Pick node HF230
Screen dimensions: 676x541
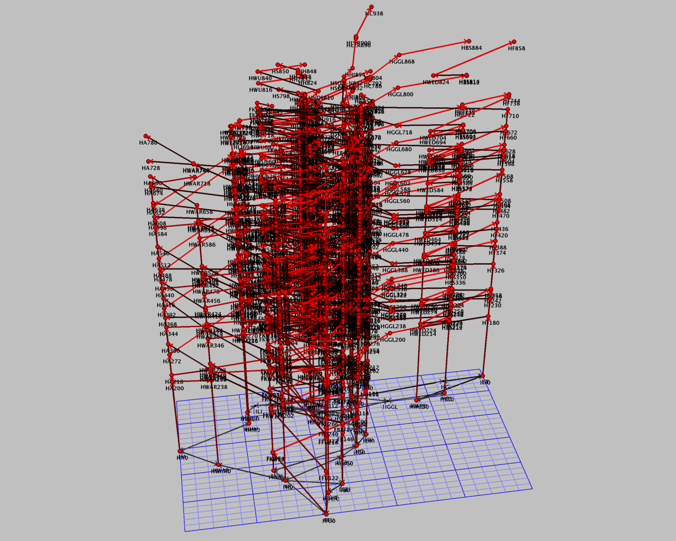pos(490,300)
